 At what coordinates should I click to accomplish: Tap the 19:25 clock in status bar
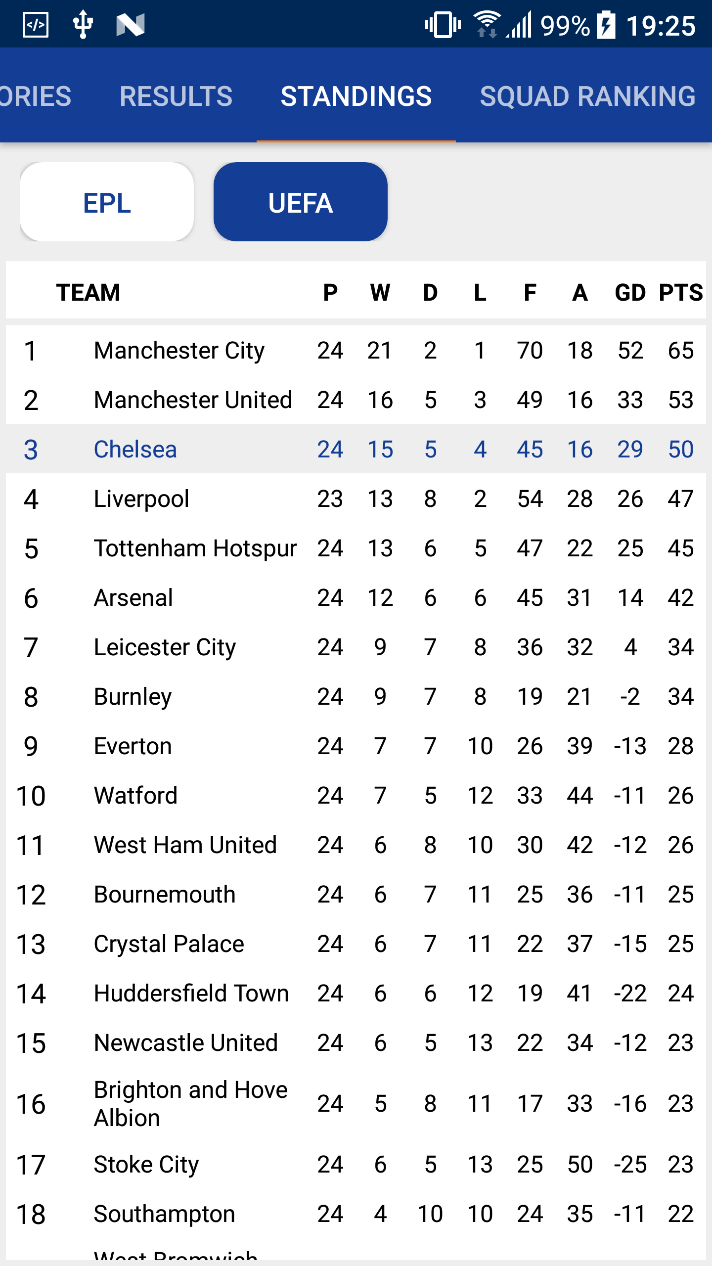(661, 25)
